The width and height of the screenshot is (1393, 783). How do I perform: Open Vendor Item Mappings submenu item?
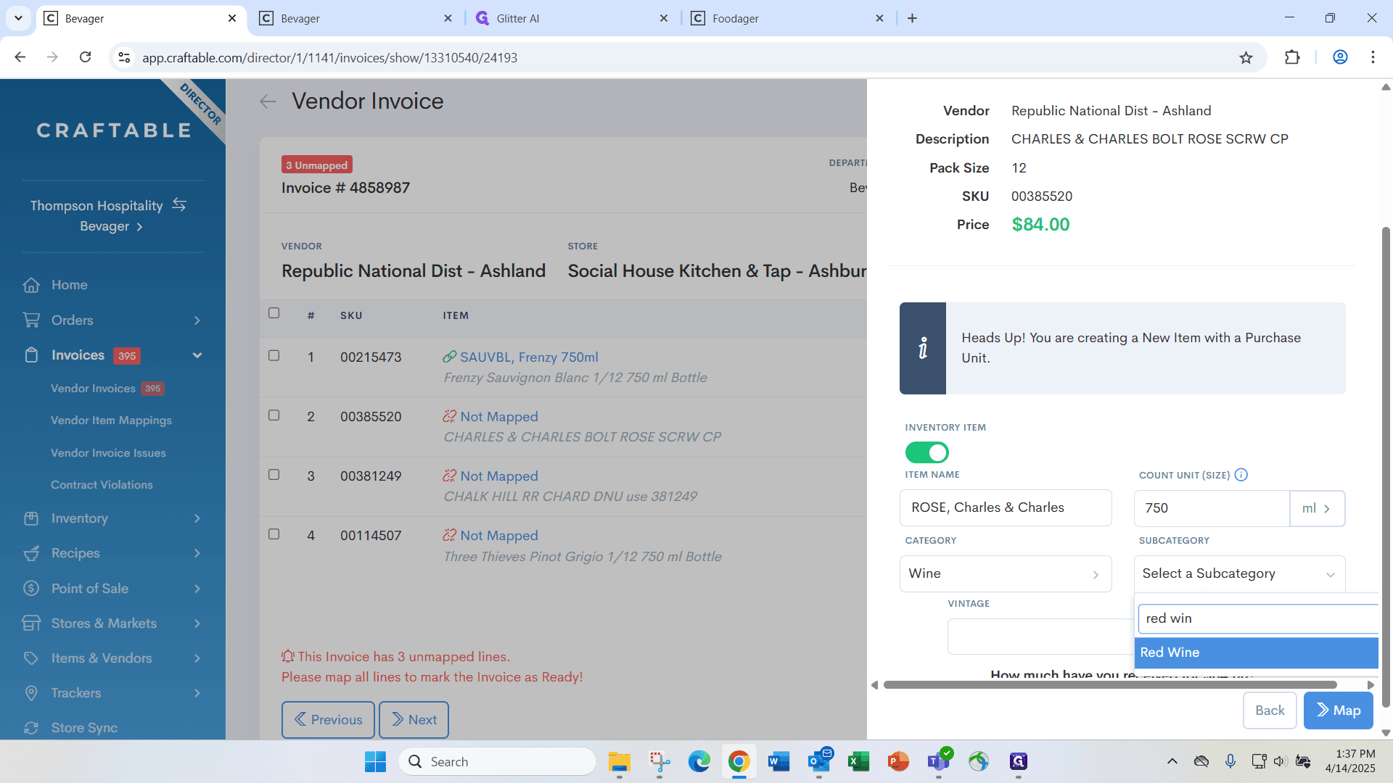point(111,420)
